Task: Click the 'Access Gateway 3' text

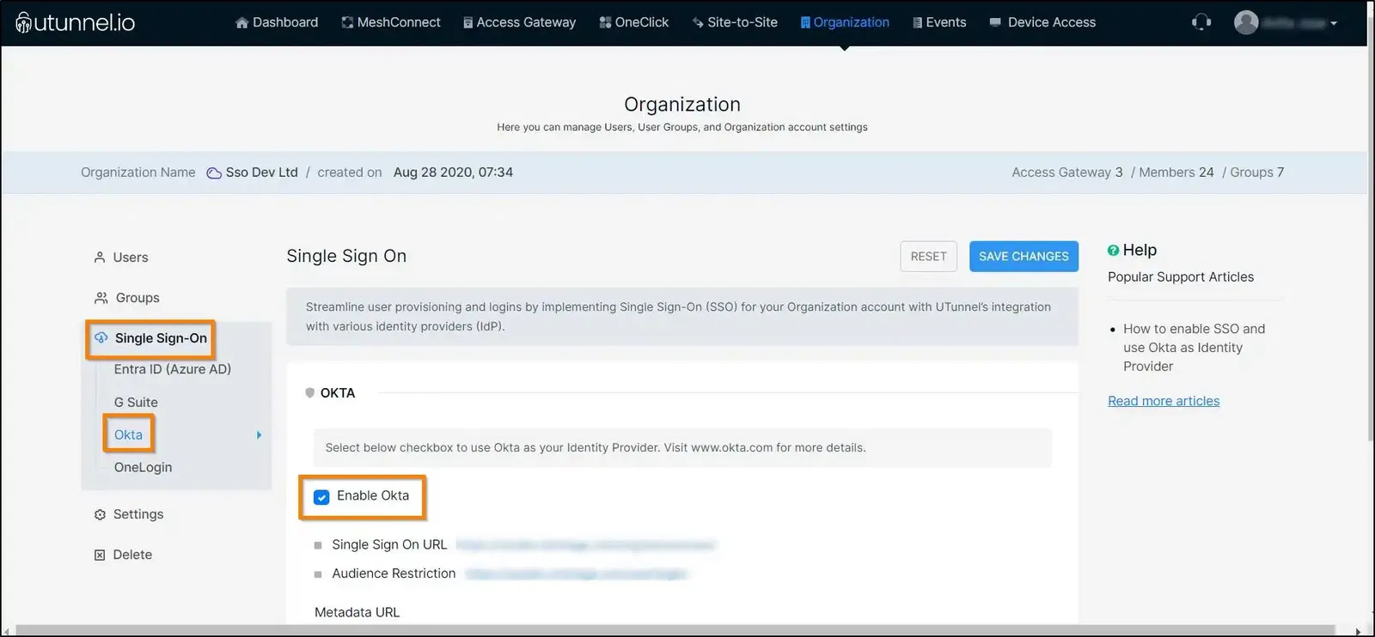Action: coord(1067,173)
